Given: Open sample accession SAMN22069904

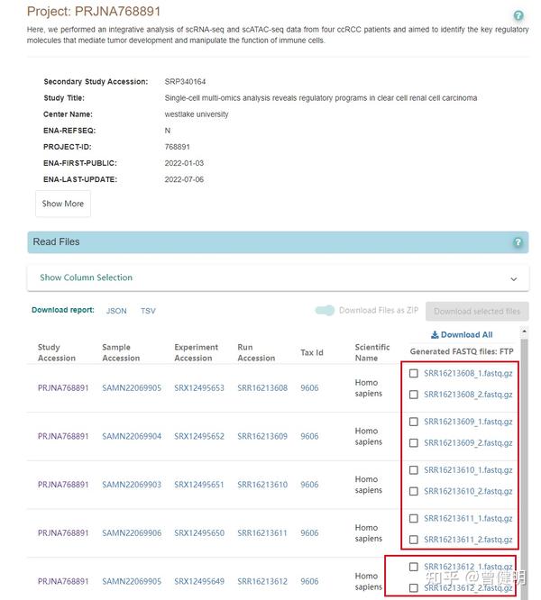Looking at the screenshot, I should pyautogui.click(x=132, y=436).
